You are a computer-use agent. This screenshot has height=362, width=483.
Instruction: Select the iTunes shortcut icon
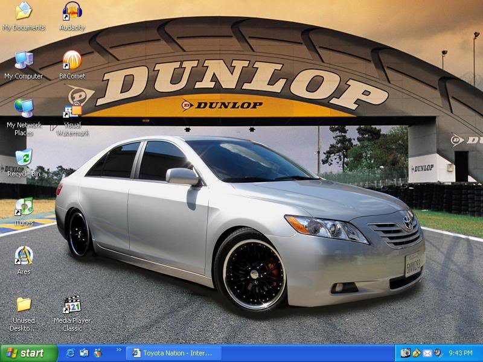pyautogui.click(x=24, y=212)
